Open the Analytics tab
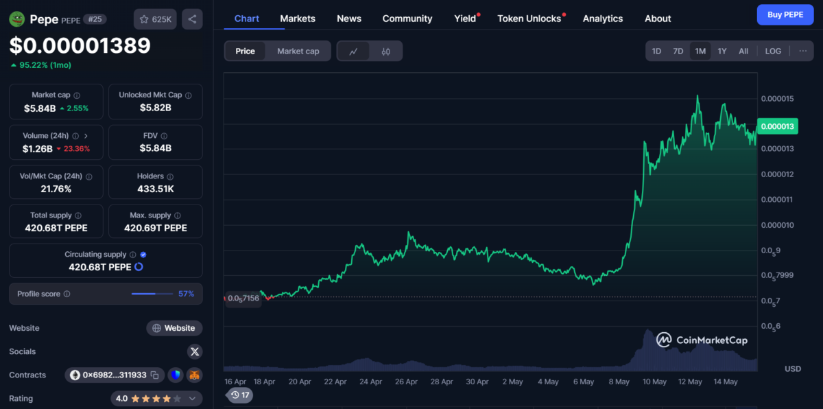 click(x=603, y=19)
